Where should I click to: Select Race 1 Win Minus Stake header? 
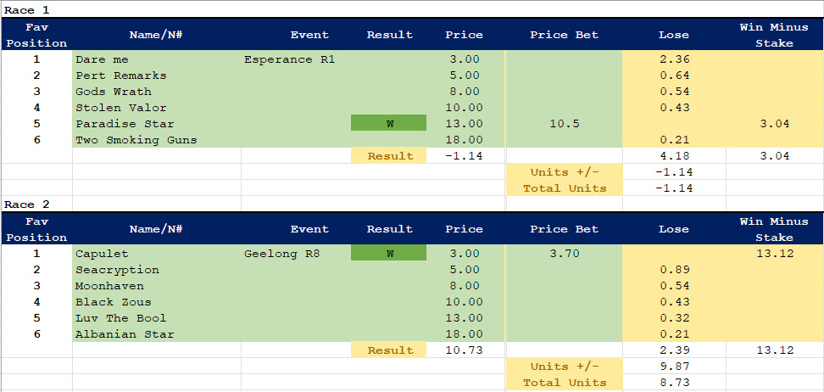pos(774,35)
